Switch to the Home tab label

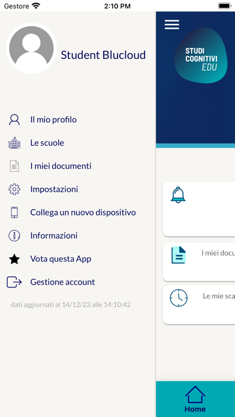195,409
